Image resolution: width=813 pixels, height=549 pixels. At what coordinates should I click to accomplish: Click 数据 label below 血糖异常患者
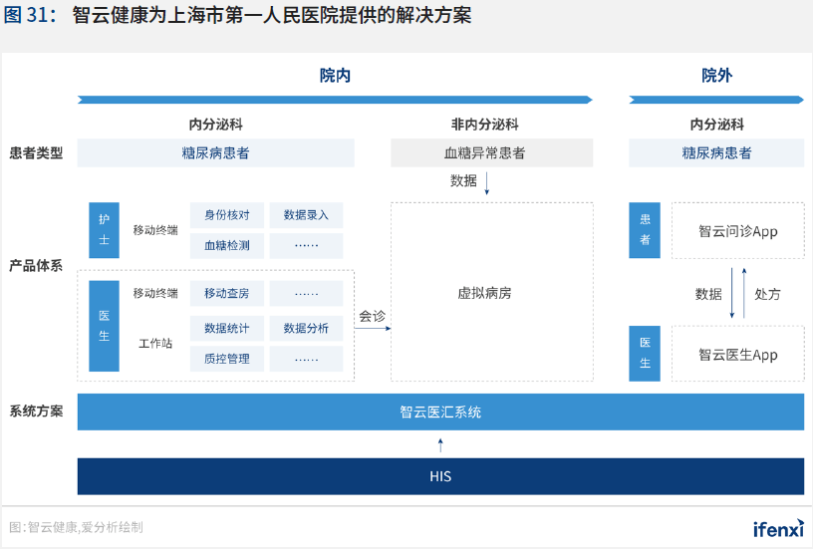coord(463,181)
